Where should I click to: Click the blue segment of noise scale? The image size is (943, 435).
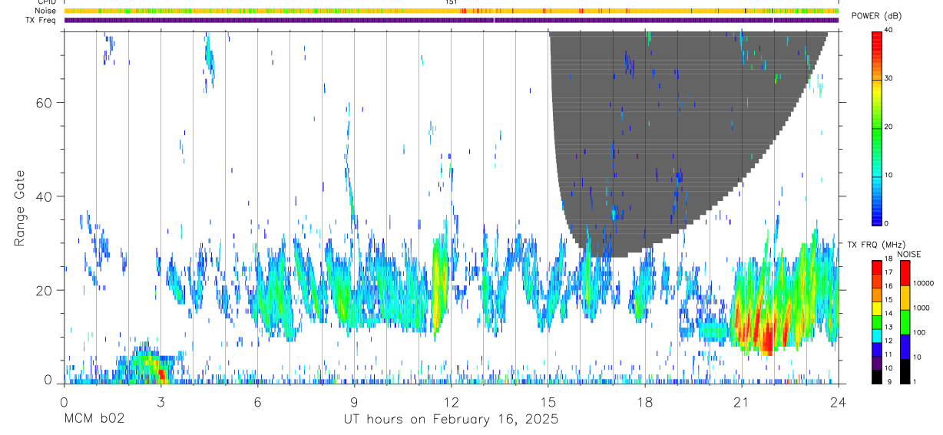point(905,347)
